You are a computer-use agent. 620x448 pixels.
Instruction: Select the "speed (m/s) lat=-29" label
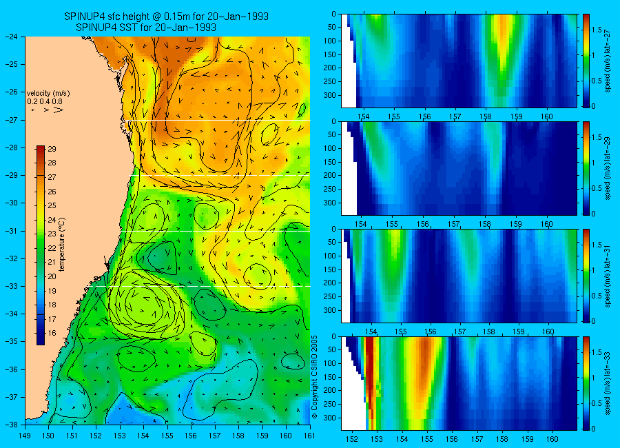[608, 168]
